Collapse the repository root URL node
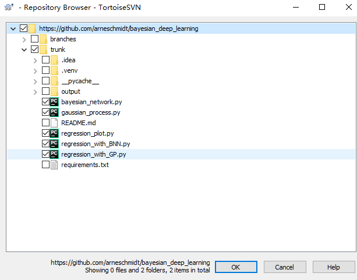The width and height of the screenshot is (357, 280). [x=13, y=29]
